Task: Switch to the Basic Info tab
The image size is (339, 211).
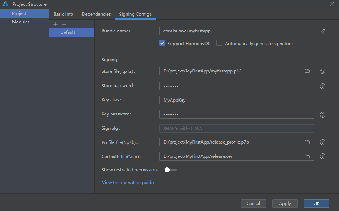Action: click(63, 14)
